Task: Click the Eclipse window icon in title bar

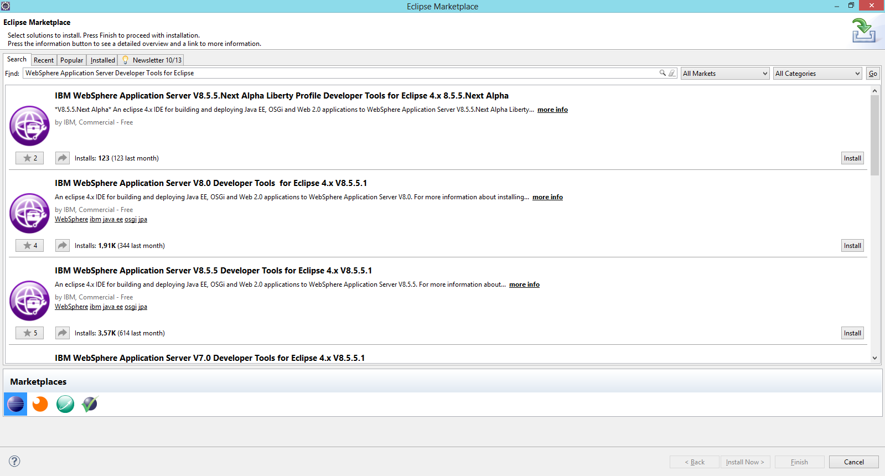Action: click(x=6, y=6)
